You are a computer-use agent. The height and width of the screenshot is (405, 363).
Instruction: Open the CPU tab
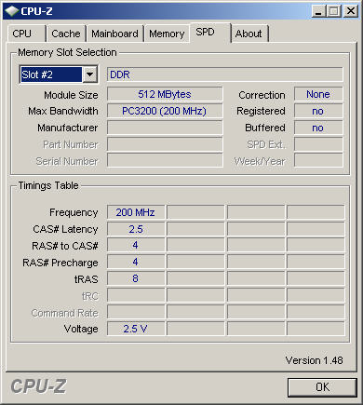pyautogui.click(x=26, y=34)
